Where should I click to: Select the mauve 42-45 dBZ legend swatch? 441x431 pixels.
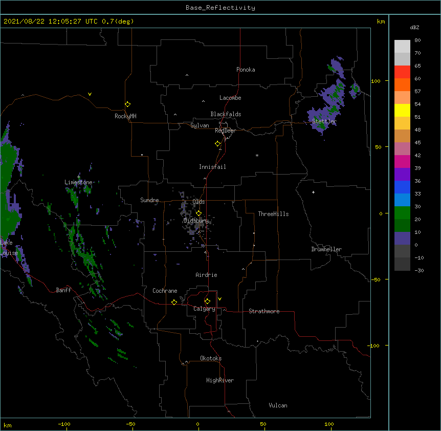pos(402,149)
